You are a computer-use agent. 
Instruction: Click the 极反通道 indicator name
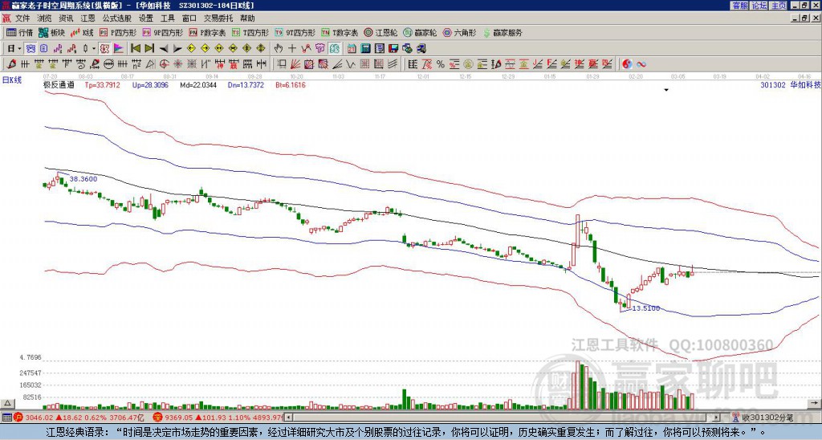click(x=59, y=85)
